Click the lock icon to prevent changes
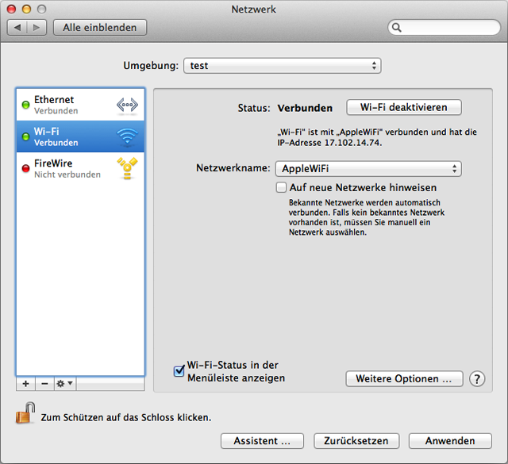Viewport: 508px width, 464px height. pos(25,413)
